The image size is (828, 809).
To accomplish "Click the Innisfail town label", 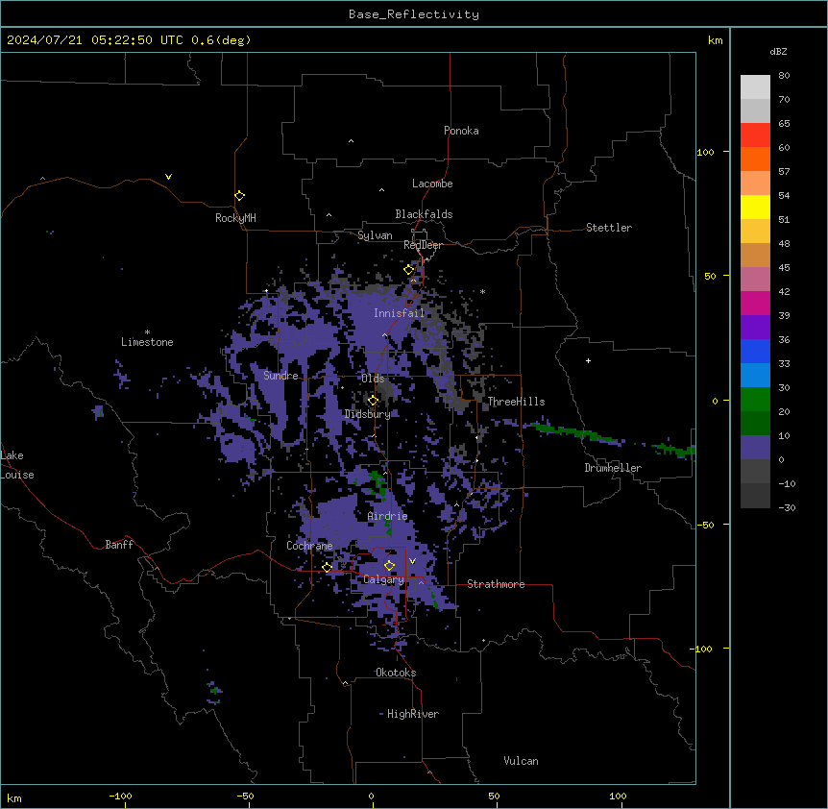I will [x=400, y=313].
